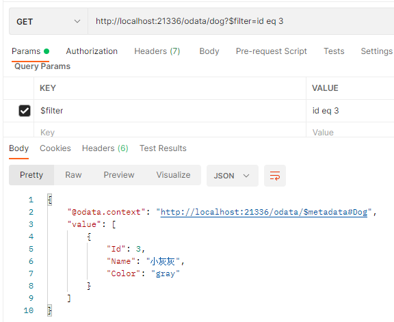This screenshot has height=322, width=394.
Task: Open the $metadata#Dog context link
Action: click(x=264, y=212)
